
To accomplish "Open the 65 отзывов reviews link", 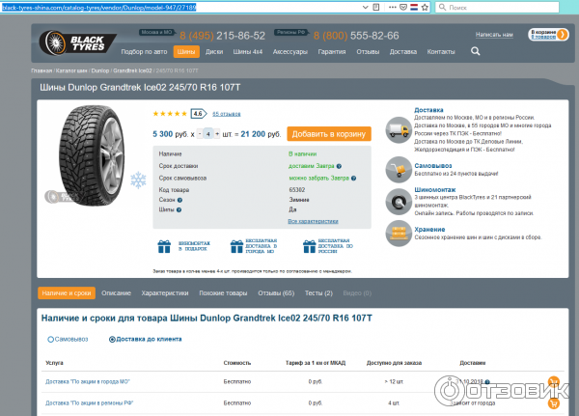I will (227, 113).
